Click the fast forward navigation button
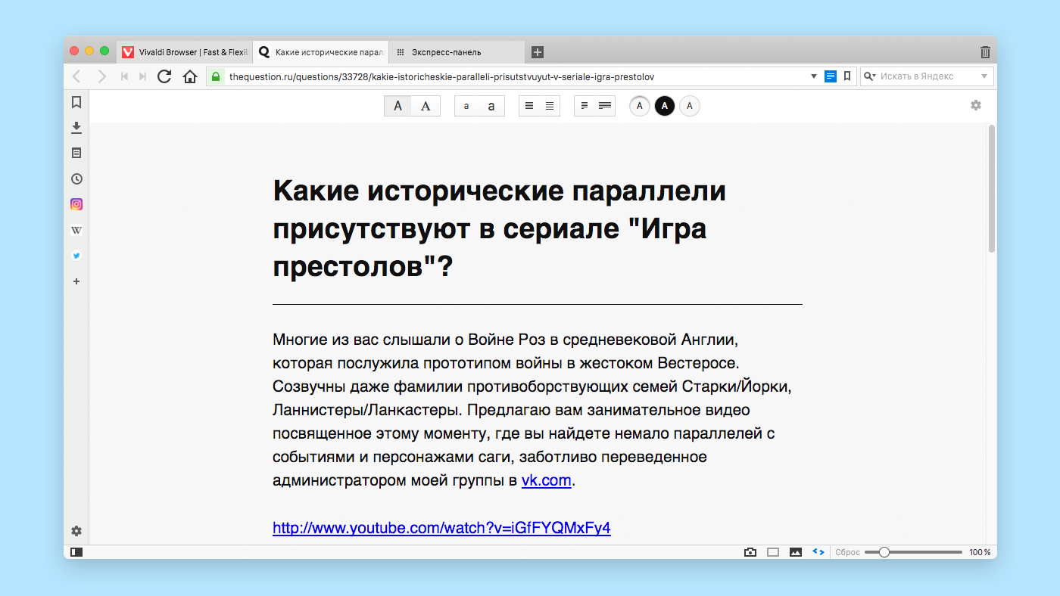Screen dimensions: 1060x596 point(142,76)
